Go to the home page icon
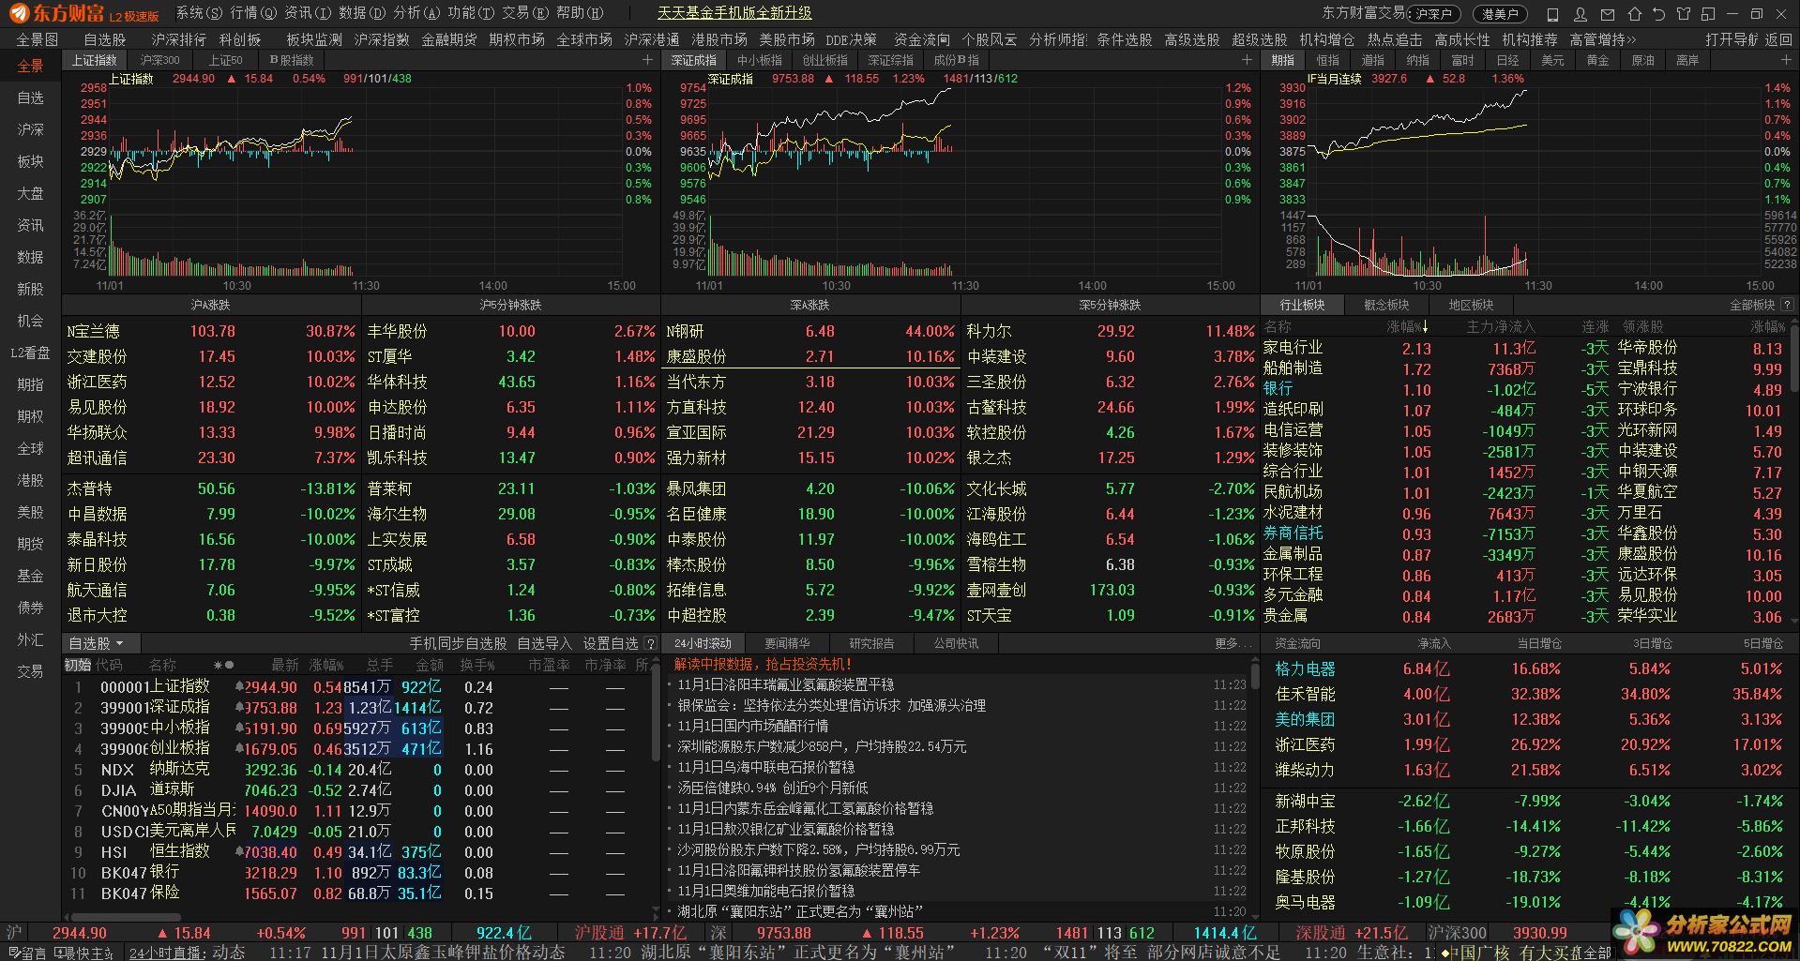Screen dimensions: 1800x961 [x=1635, y=14]
